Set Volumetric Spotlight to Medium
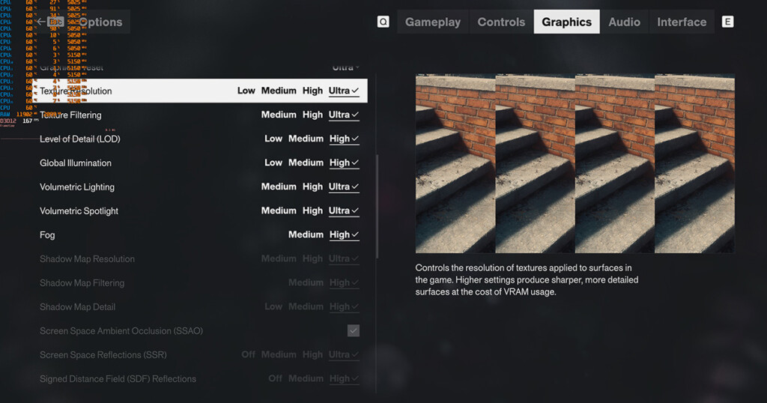767x403 pixels. tap(279, 210)
